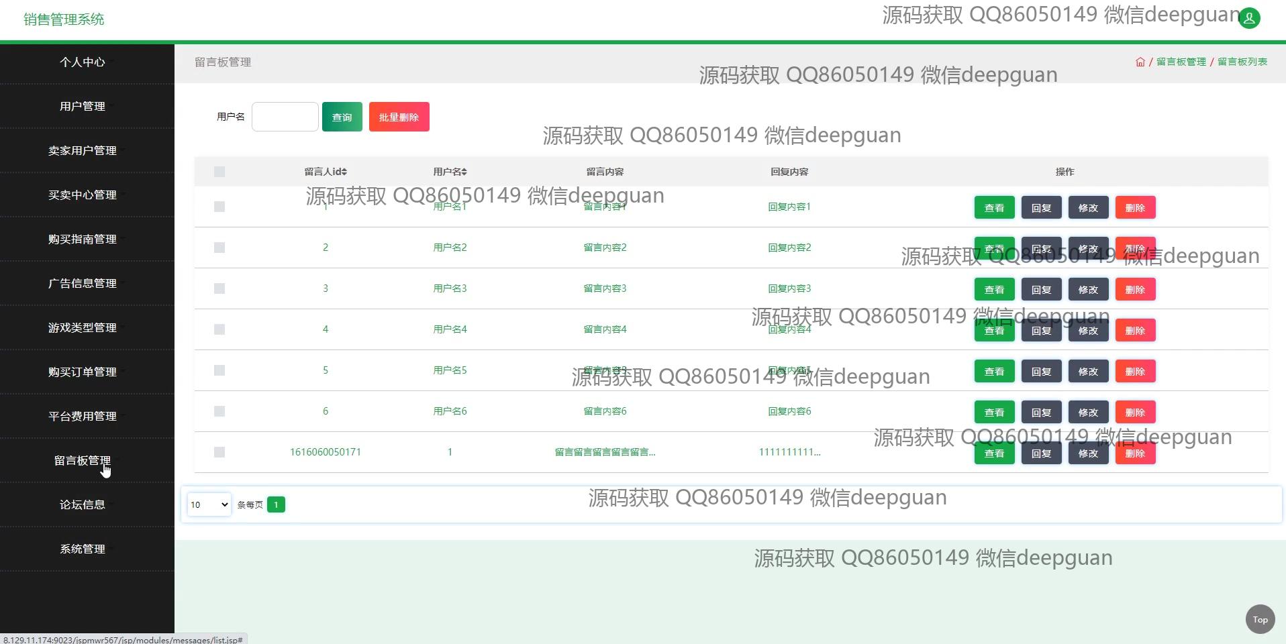This screenshot has width=1286, height=644.
Task: Check the checkbox for row 用户名2
Action: coord(219,248)
